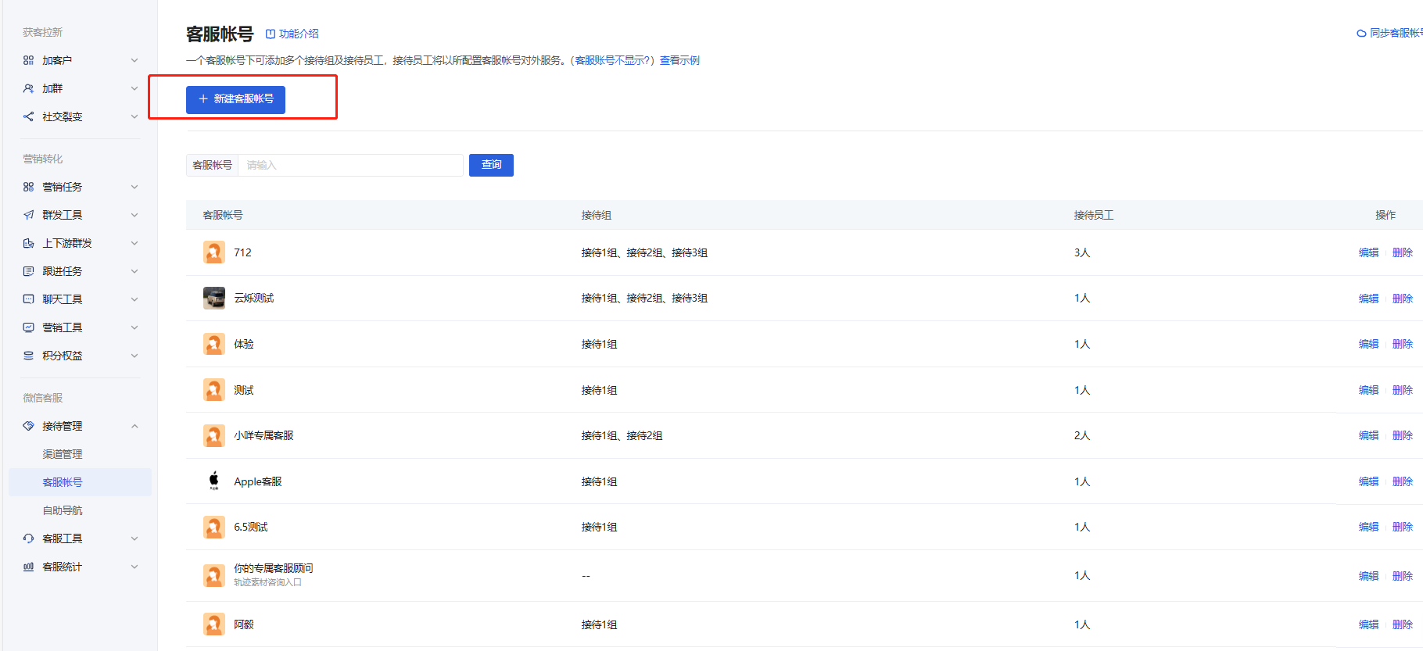Expand the 客服统计 chevron
Screen dimensions: 1423x651
coord(134,567)
